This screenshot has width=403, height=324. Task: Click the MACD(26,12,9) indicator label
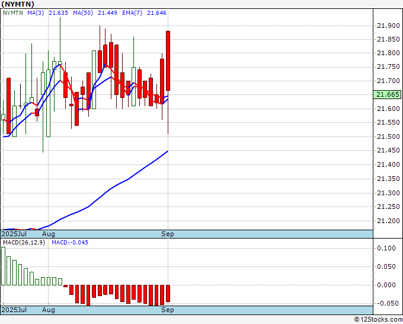[24, 243]
